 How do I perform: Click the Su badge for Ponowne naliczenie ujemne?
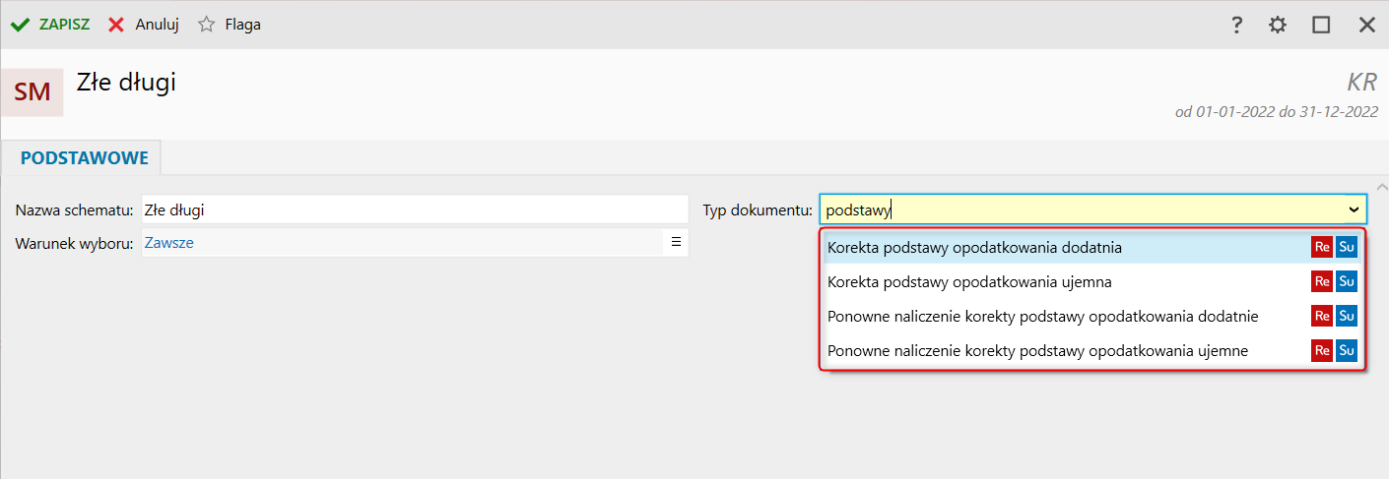[x=1347, y=351]
